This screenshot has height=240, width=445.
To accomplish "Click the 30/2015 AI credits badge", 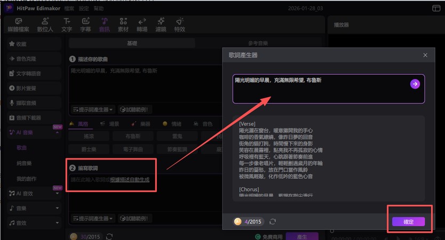I will click(85, 237).
